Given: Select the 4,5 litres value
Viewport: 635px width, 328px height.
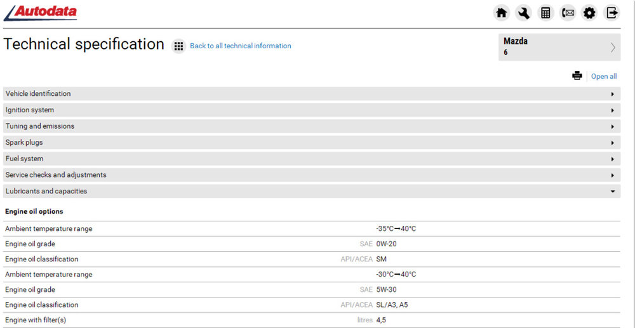Looking at the screenshot, I should pos(381,320).
